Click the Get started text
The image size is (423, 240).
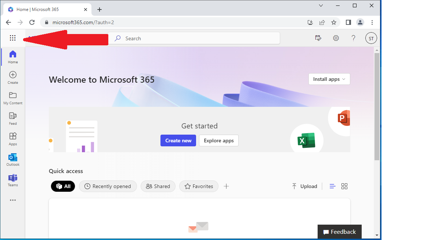[199, 126]
